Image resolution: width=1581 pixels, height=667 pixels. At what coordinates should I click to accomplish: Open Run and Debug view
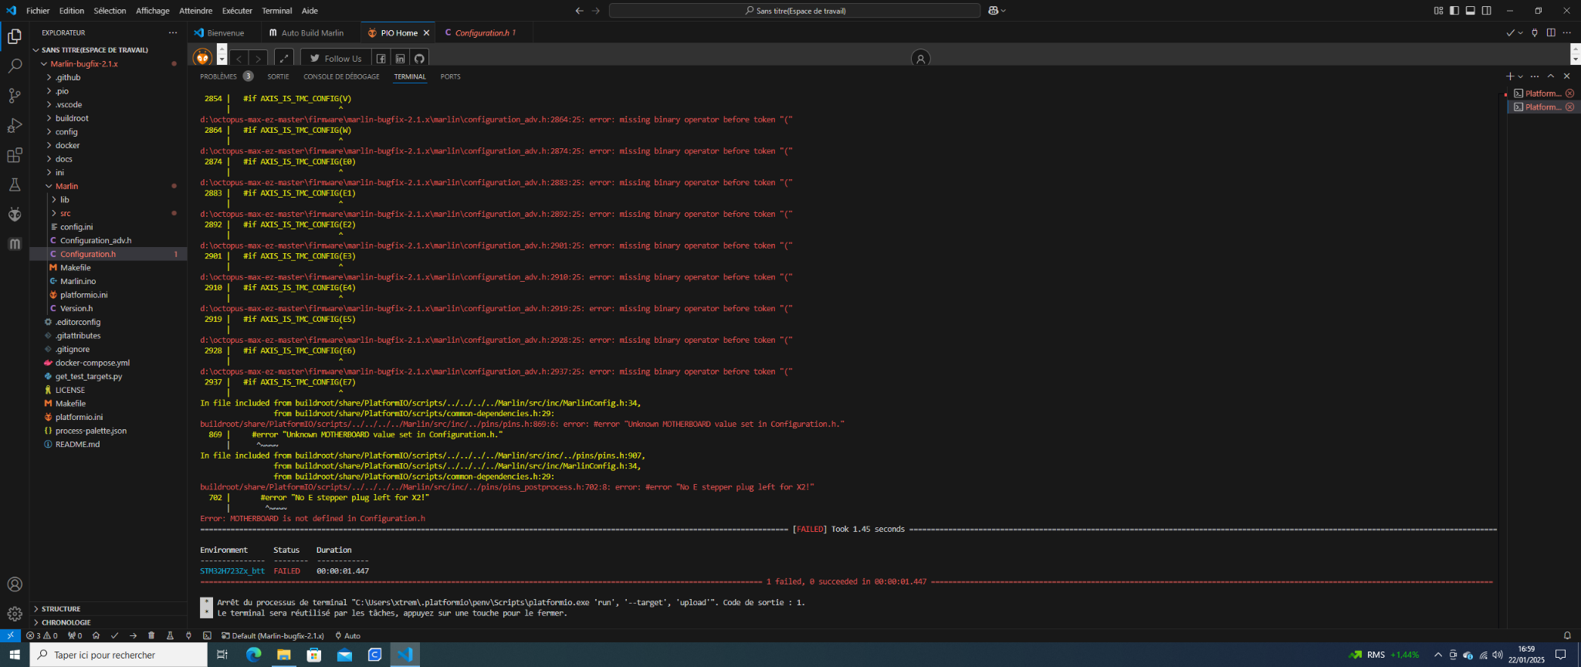(x=15, y=126)
